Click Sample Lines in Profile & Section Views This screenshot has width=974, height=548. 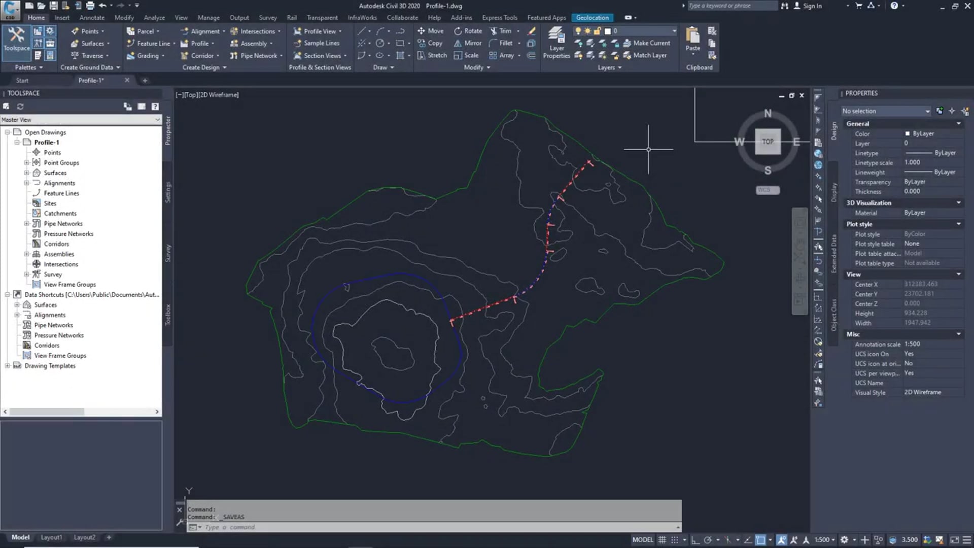pyautogui.click(x=318, y=43)
